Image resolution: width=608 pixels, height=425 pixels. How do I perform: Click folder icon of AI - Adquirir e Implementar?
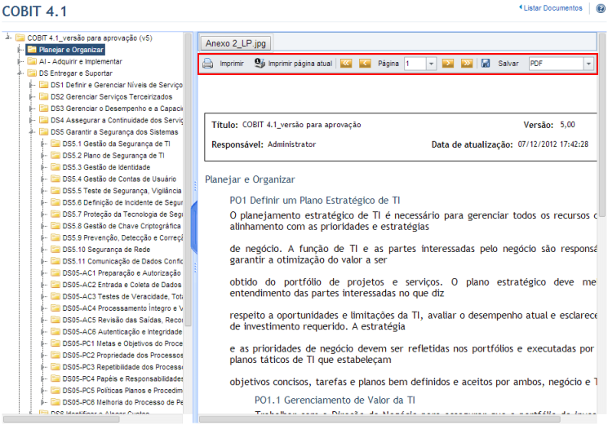tap(32, 61)
